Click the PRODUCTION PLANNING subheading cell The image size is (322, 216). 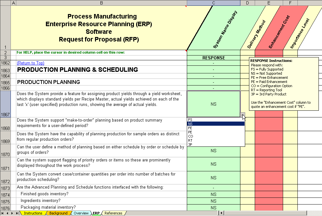click(101, 82)
